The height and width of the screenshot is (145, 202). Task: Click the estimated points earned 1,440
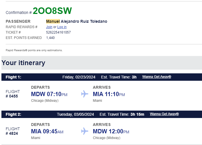[50, 38]
